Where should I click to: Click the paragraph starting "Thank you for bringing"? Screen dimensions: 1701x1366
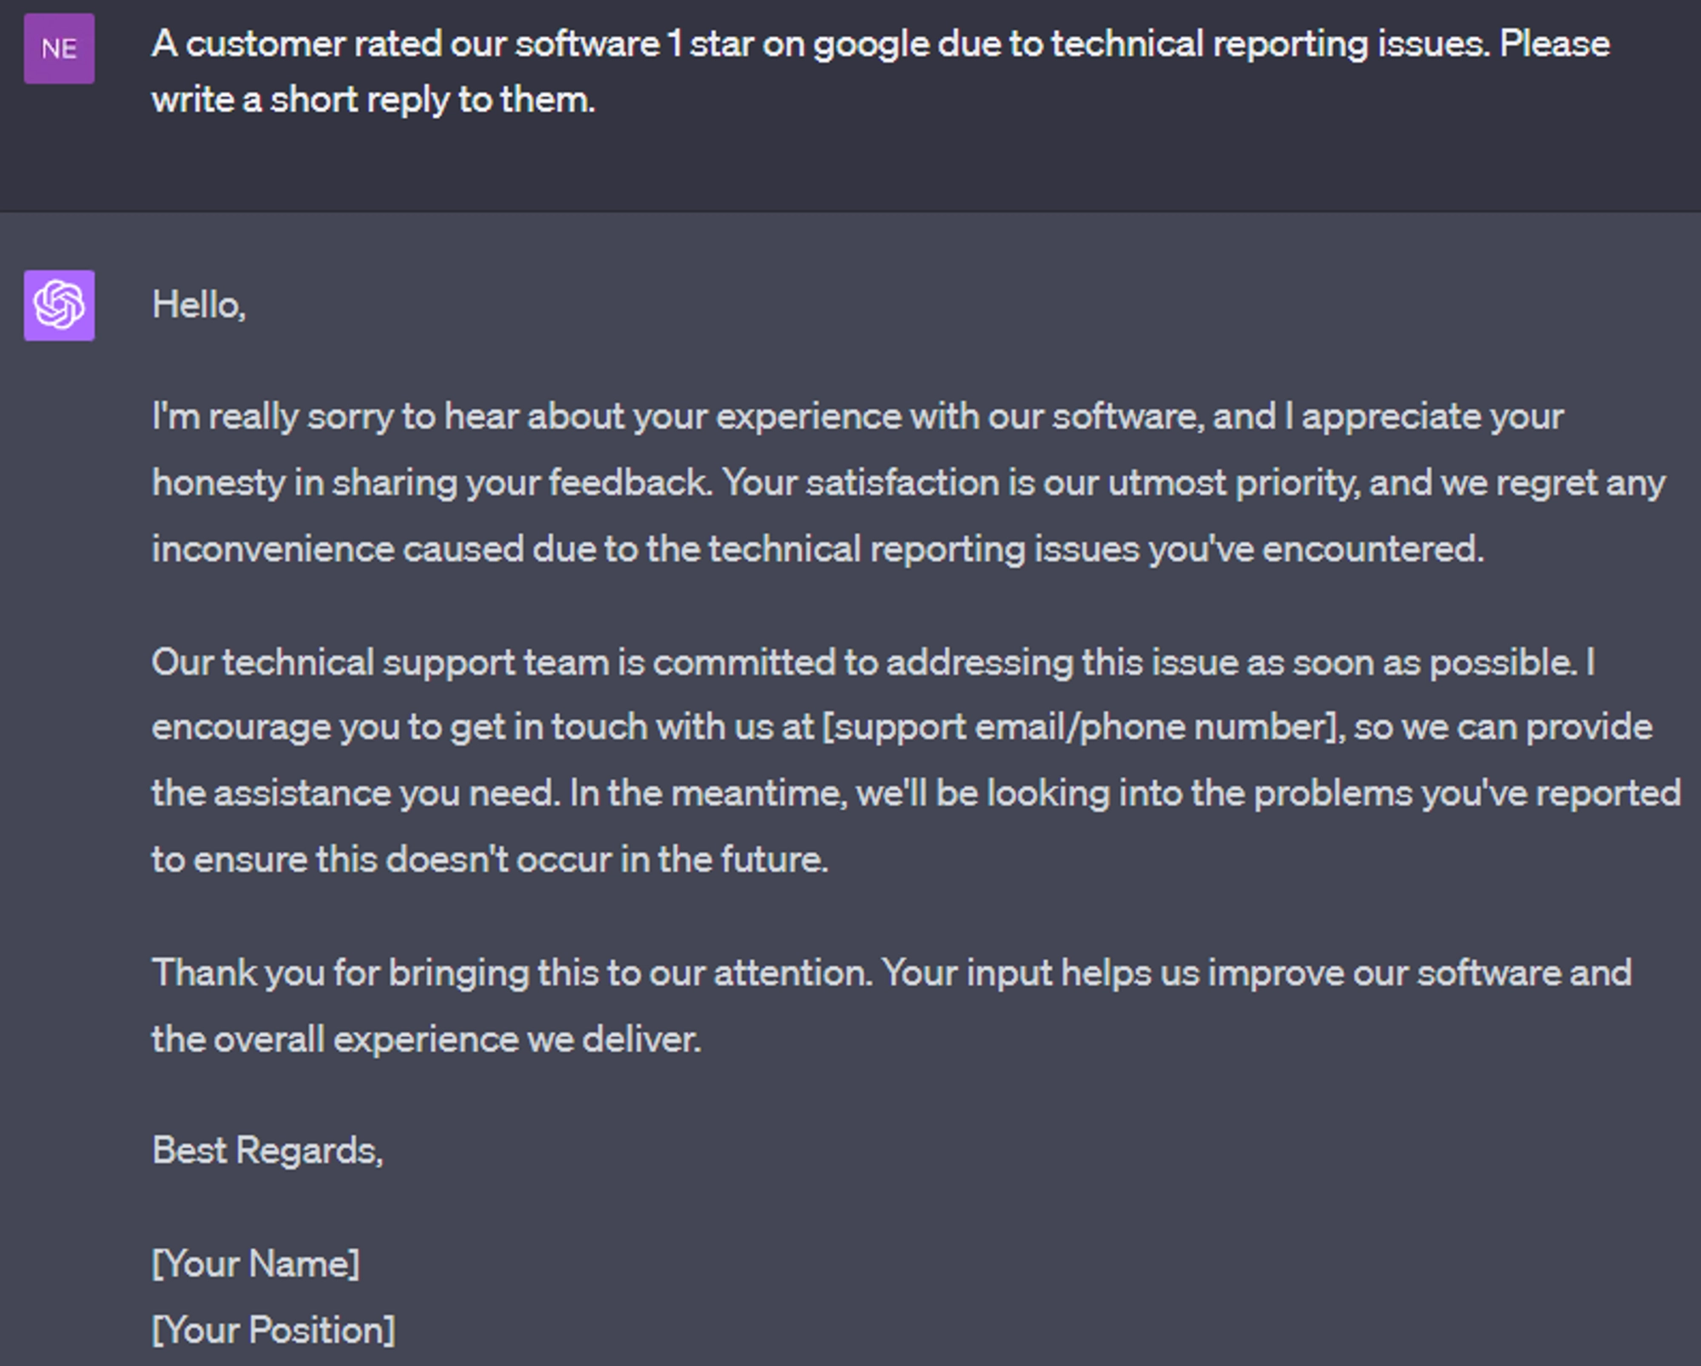(891, 1006)
